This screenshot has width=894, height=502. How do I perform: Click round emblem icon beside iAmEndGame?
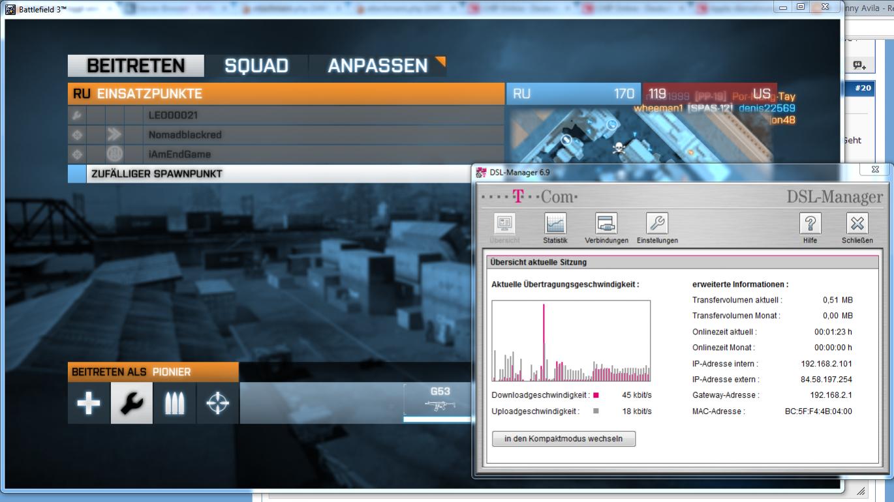click(114, 155)
